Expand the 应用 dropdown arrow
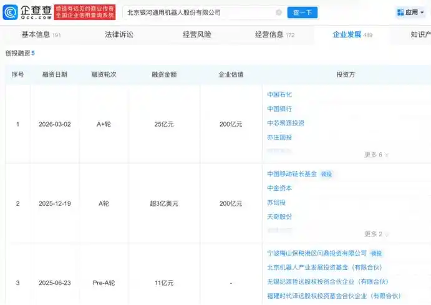431x305 pixels. [x=422, y=12]
